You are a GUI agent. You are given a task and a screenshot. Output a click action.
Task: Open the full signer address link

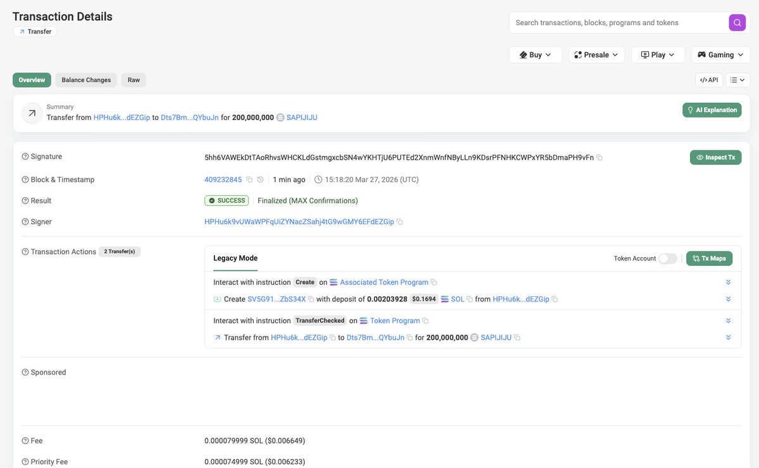(x=299, y=222)
